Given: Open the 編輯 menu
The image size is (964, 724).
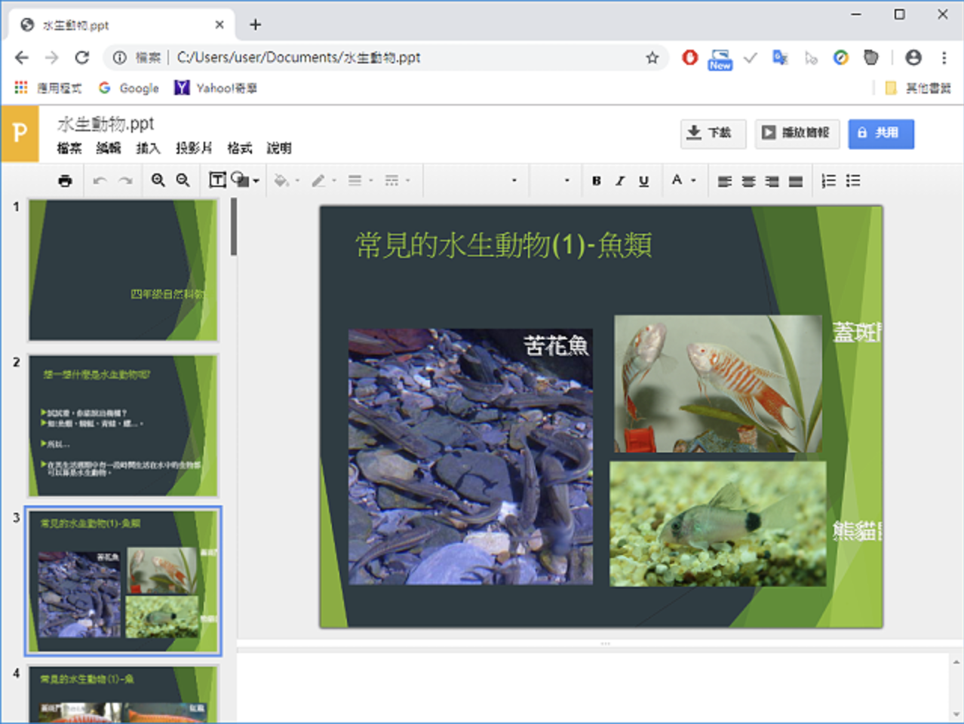Looking at the screenshot, I should coord(109,148).
